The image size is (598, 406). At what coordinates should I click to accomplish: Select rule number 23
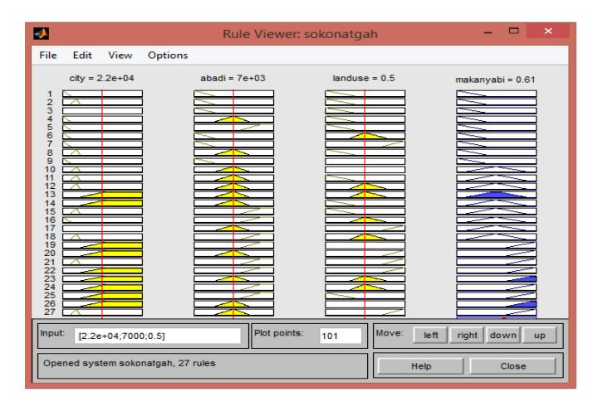(x=50, y=278)
